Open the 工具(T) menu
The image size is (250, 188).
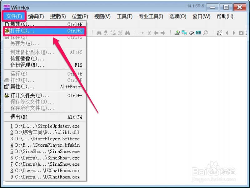[x=125, y=16]
